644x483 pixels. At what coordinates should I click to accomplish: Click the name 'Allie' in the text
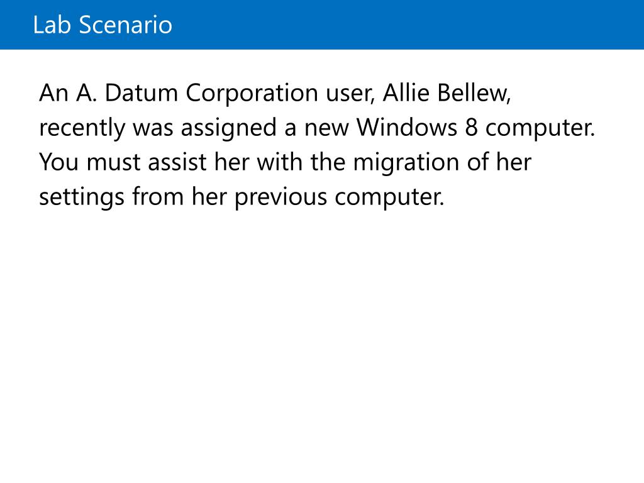[406, 92]
